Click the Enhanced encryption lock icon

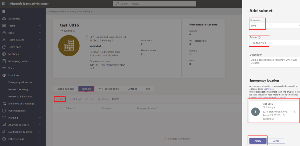click(4, 104)
